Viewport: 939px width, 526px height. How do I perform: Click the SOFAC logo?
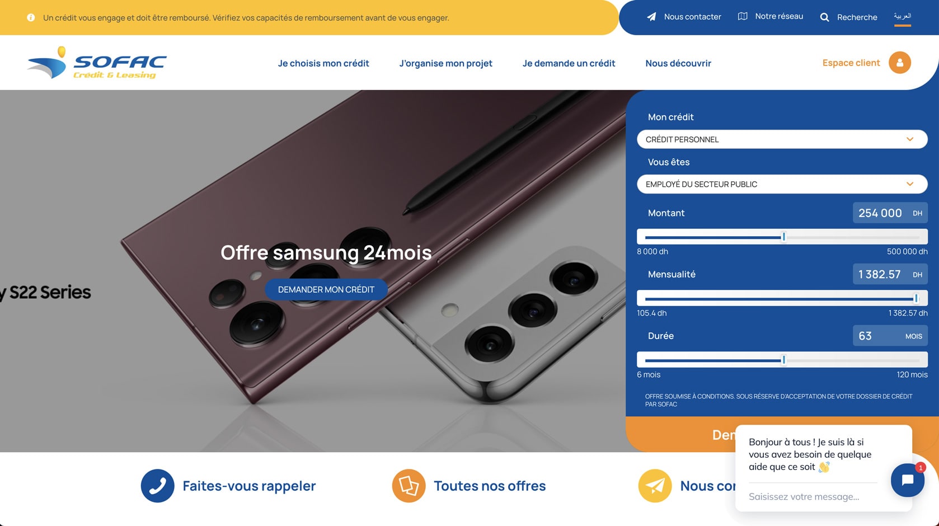97,63
